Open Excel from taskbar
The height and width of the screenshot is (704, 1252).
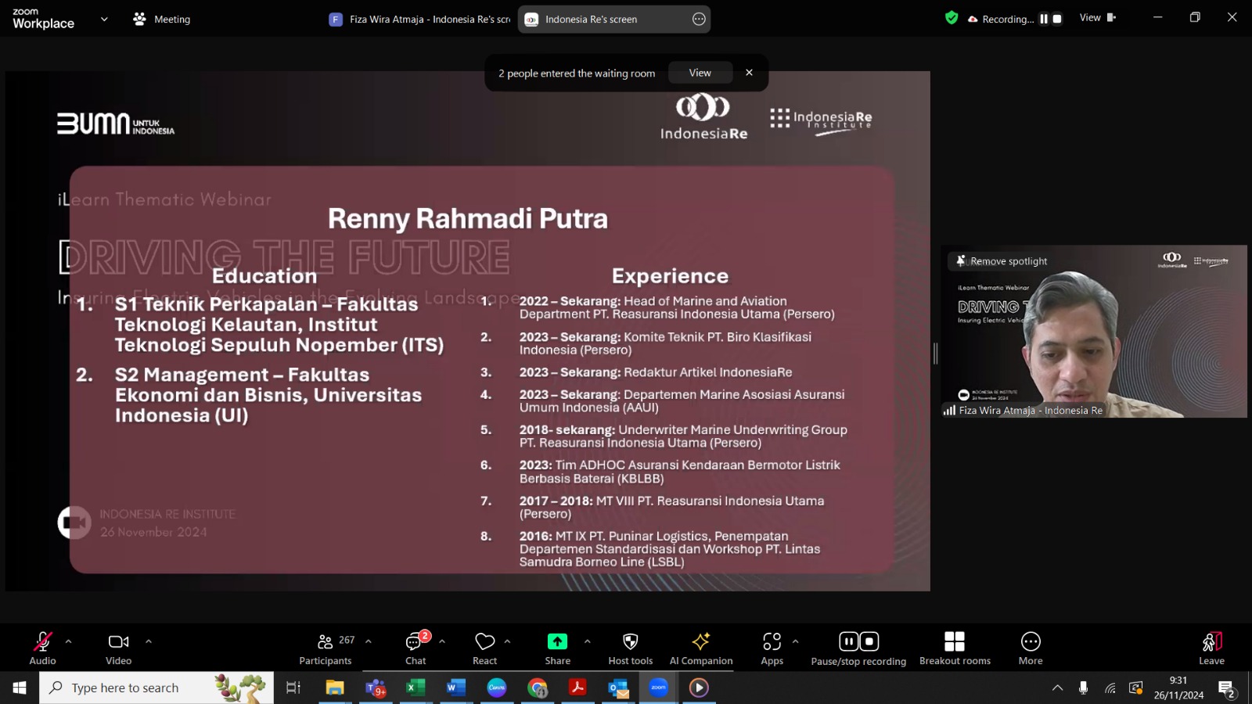coord(416,688)
